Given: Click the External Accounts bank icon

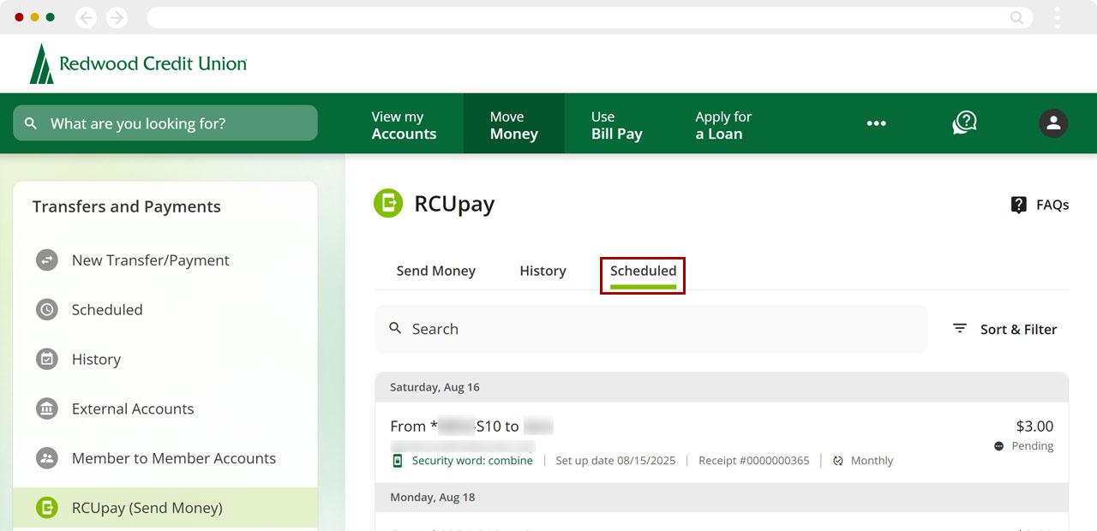Looking at the screenshot, I should click(x=47, y=409).
